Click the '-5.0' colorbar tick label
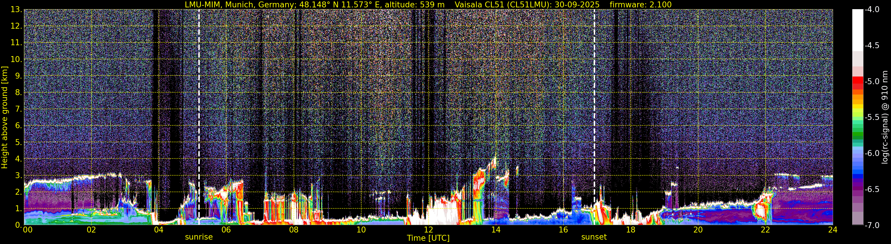 point(871,82)
